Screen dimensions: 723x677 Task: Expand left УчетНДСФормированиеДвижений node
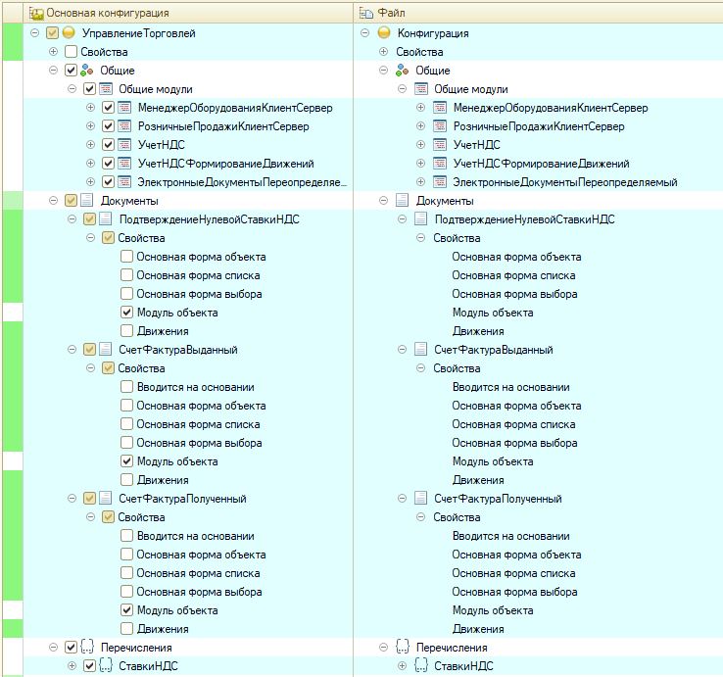click(91, 164)
